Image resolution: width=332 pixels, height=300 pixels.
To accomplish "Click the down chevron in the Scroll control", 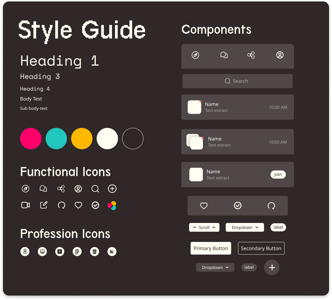I will click(195, 227).
